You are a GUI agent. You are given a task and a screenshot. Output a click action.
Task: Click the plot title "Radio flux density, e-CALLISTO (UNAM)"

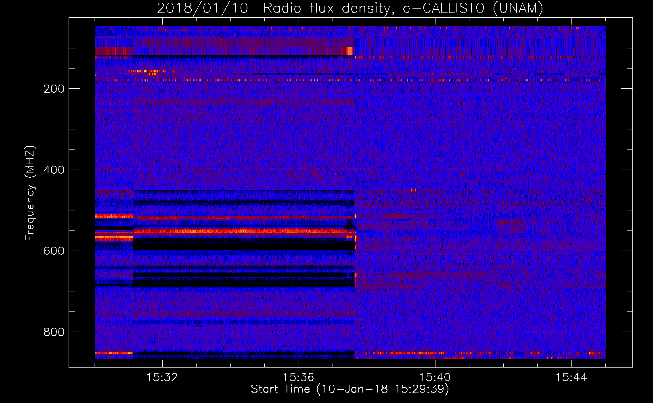[x=403, y=8]
